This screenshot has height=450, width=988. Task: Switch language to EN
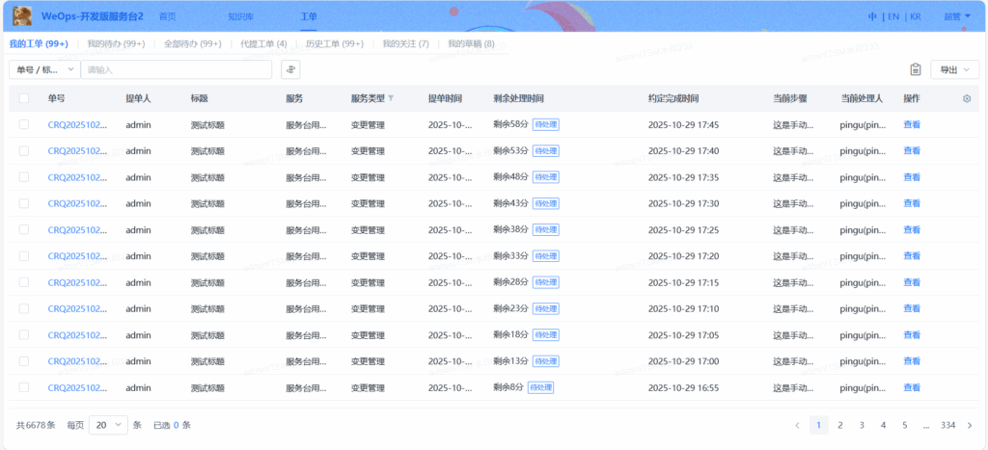tap(893, 16)
